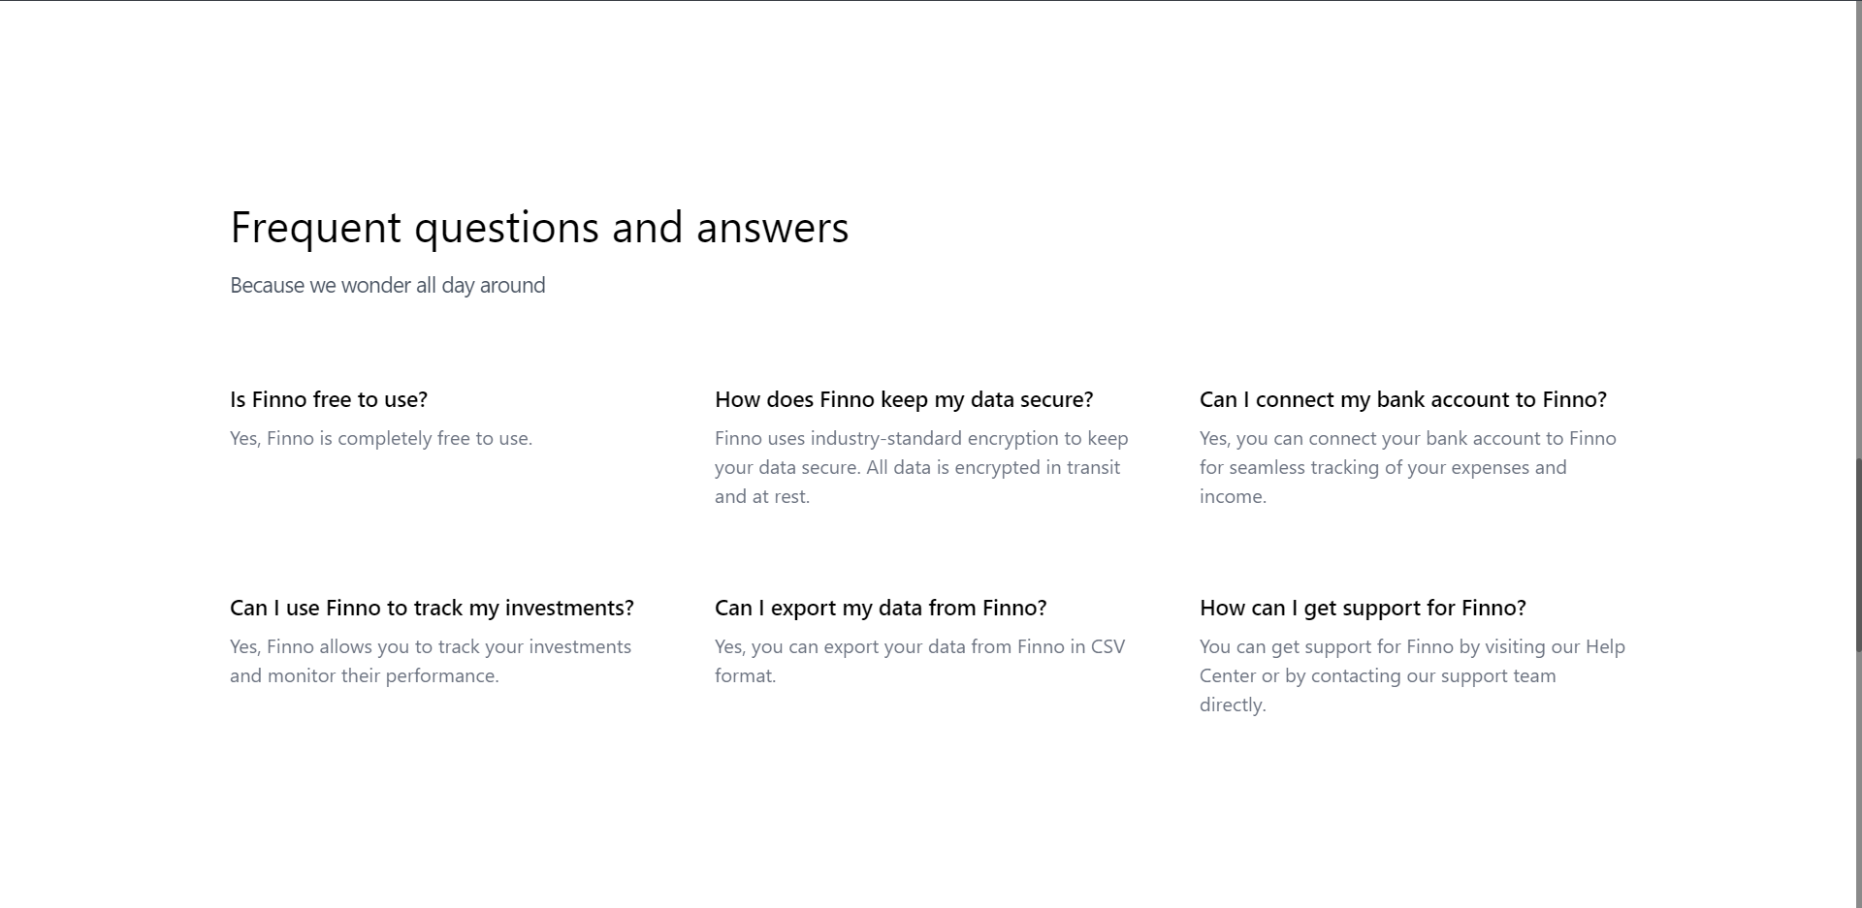Open the "How can I get support for Finno?" question

coord(1363,608)
